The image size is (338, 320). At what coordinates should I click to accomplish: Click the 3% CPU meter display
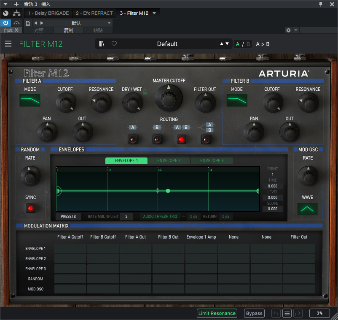click(319, 313)
